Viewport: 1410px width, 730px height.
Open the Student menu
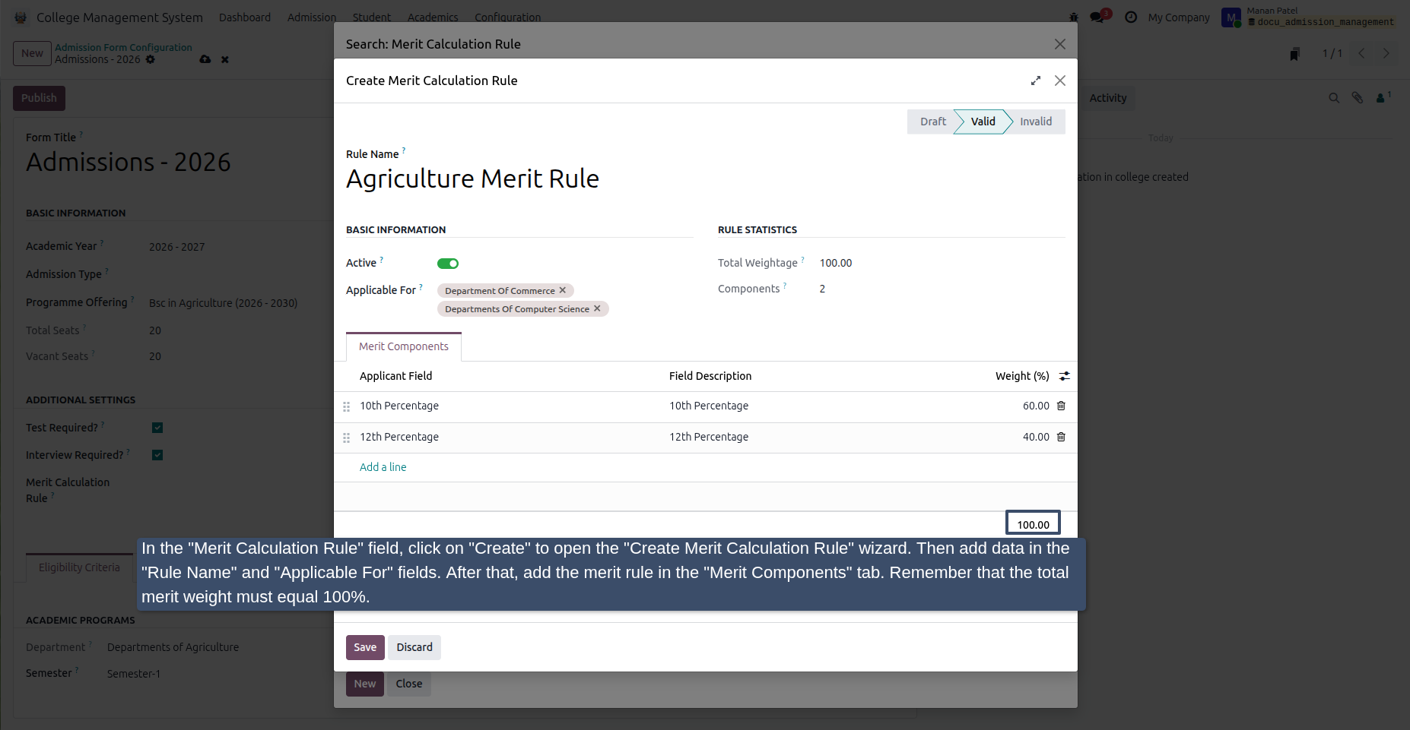372,17
